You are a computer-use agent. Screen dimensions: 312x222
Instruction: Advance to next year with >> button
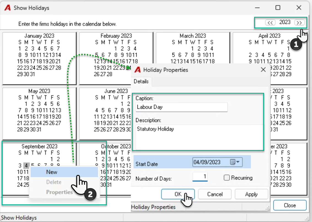pyautogui.click(x=299, y=23)
